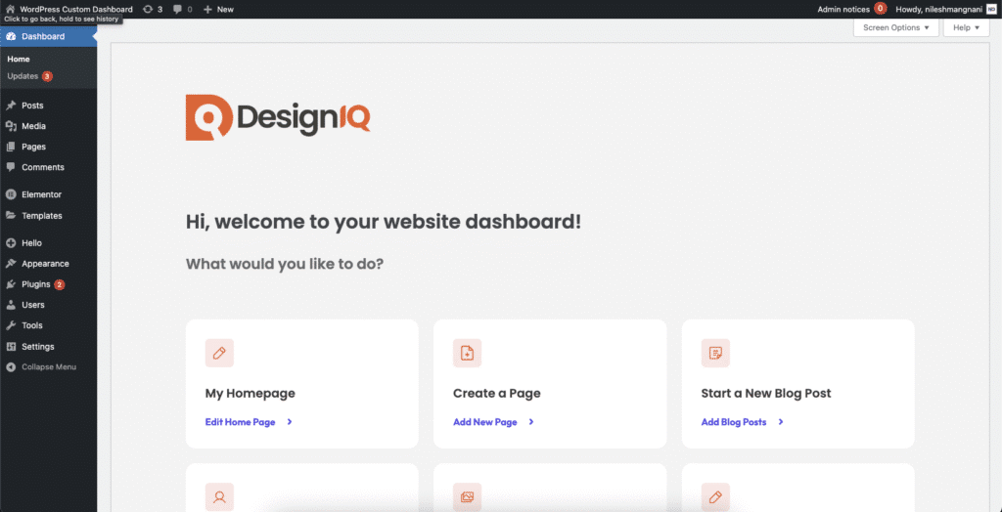Expand the Screen Options dropdown
The height and width of the screenshot is (512, 1002).
(x=896, y=27)
